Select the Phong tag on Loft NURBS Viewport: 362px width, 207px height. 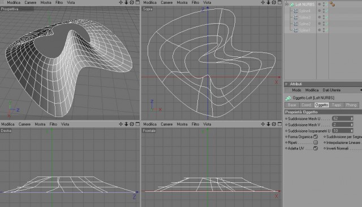point(332,4)
